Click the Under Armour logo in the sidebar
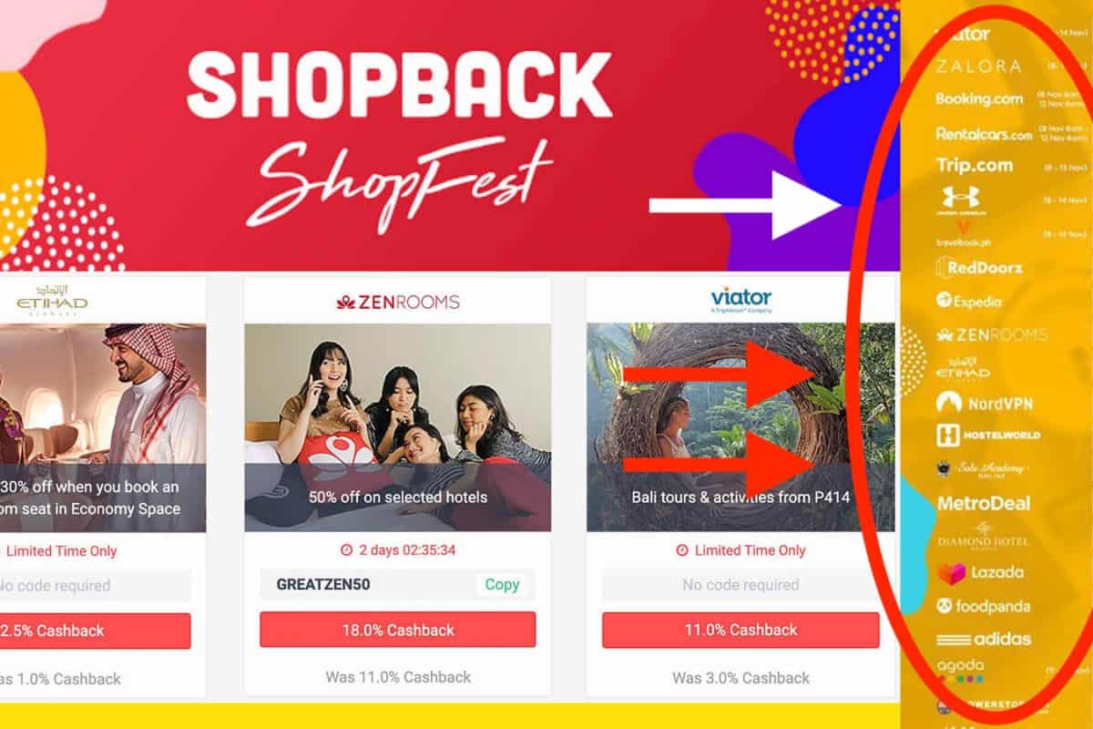 (x=961, y=202)
